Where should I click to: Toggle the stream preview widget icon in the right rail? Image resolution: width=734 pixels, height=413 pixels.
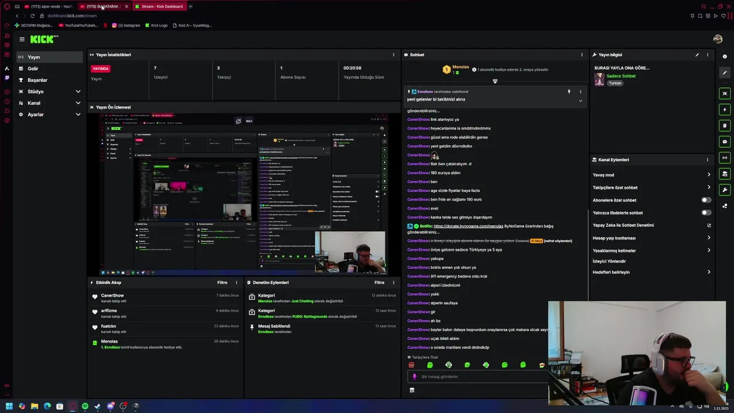(x=725, y=93)
